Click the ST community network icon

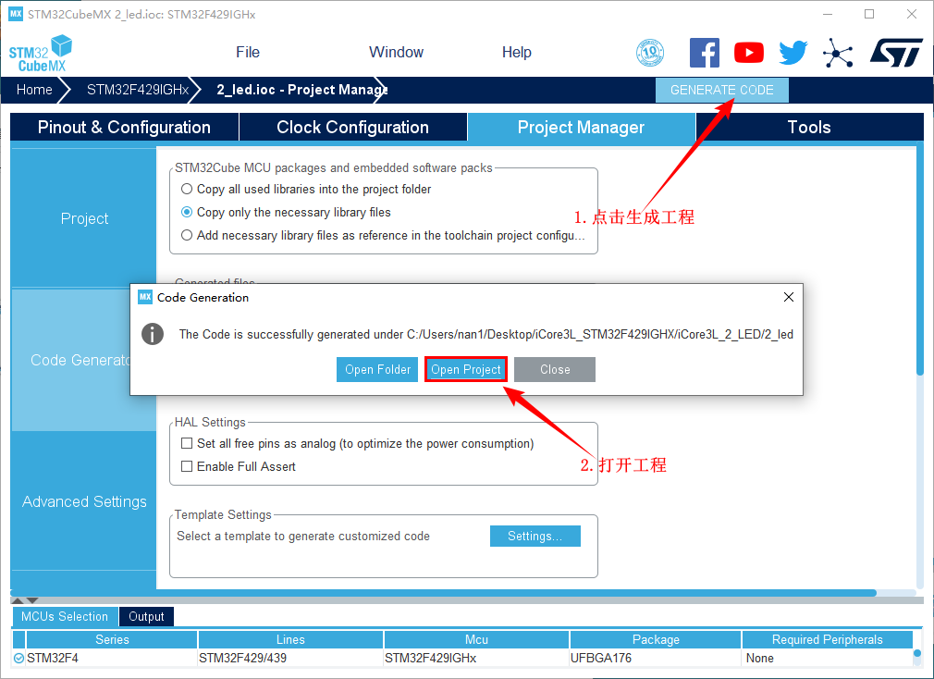pyautogui.click(x=838, y=53)
